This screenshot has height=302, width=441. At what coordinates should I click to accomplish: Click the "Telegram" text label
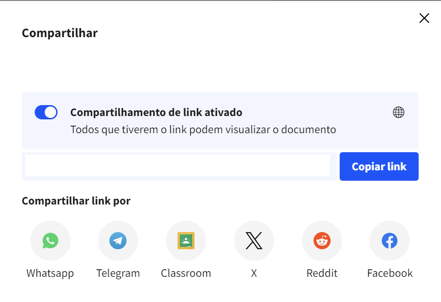[118, 273]
